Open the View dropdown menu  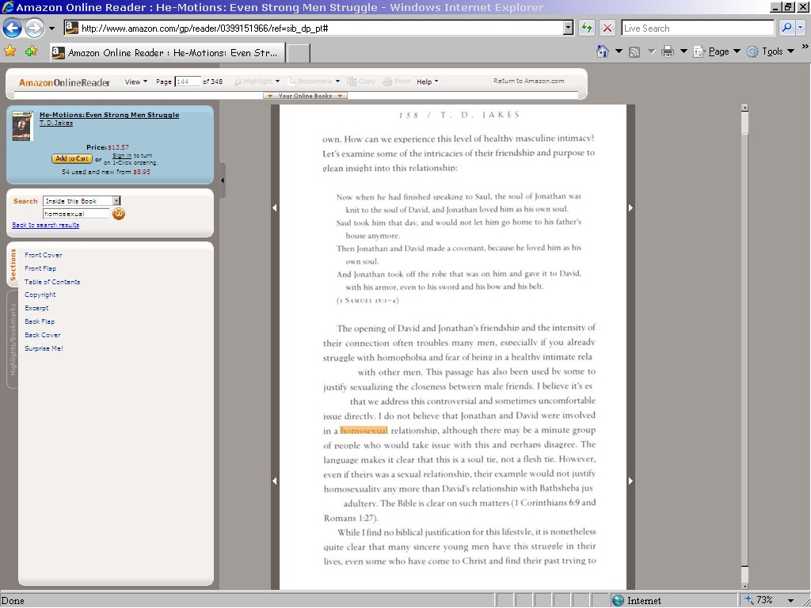click(x=135, y=82)
